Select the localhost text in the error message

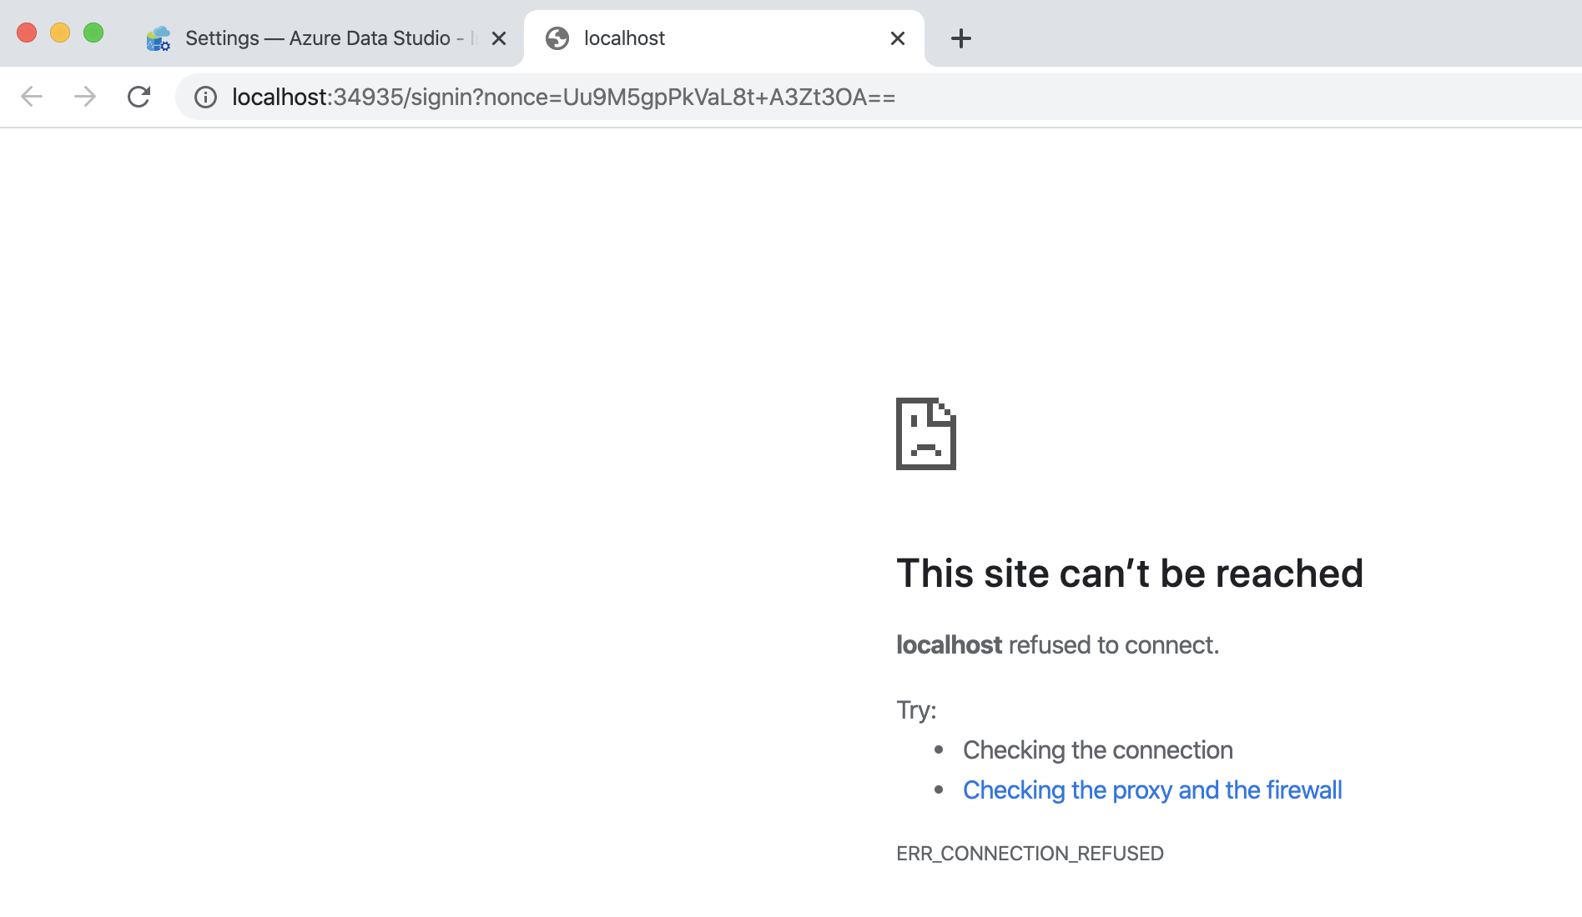(948, 644)
